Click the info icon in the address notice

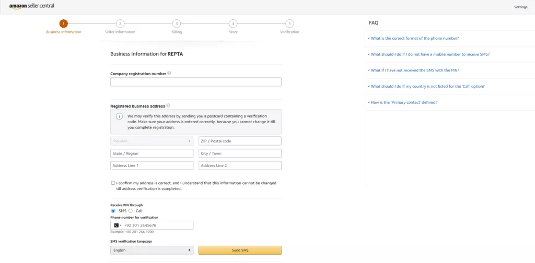point(119,116)
